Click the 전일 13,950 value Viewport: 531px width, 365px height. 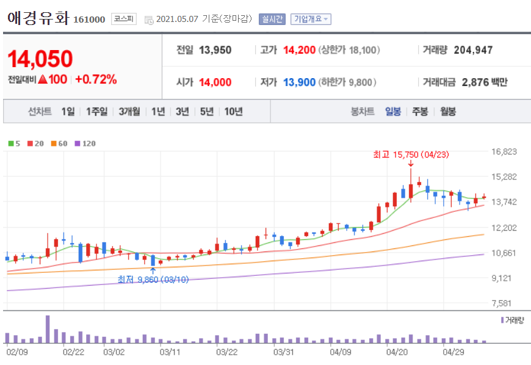[x=215, y=50]
